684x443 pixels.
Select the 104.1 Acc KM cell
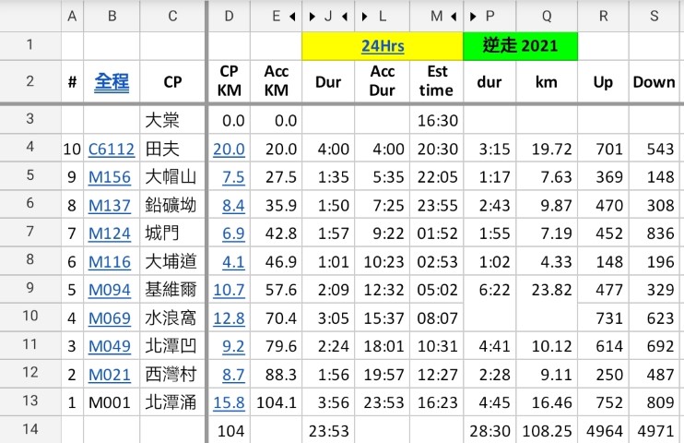tap(277, 402)
